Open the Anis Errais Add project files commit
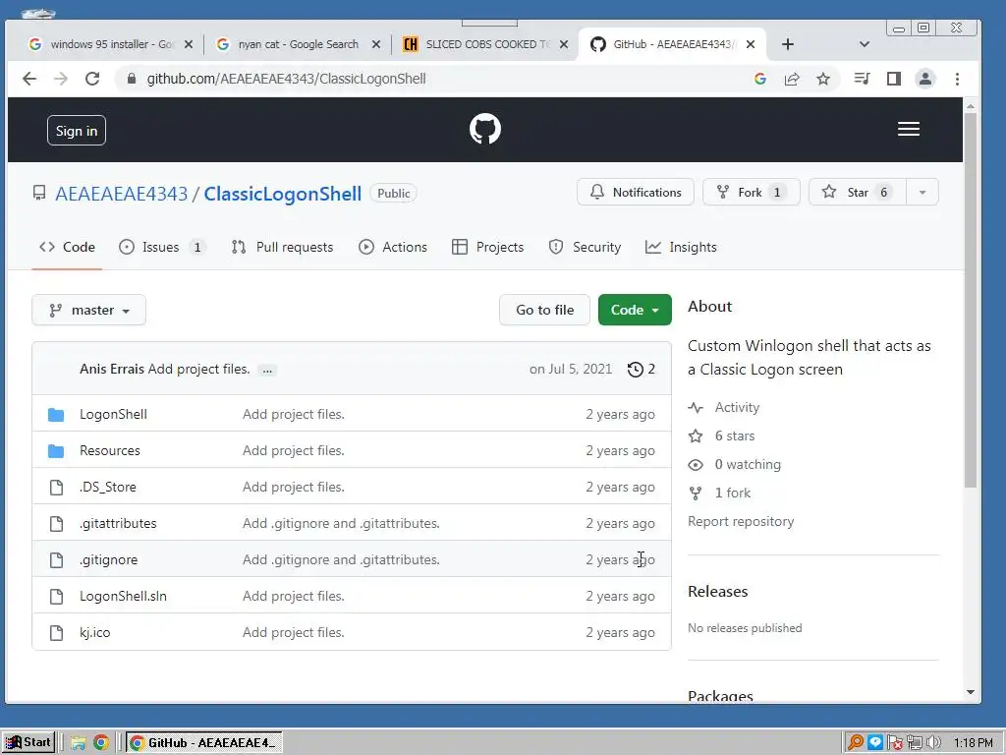The width and height of the screenshot is (1006, 755). coord(198,370)
